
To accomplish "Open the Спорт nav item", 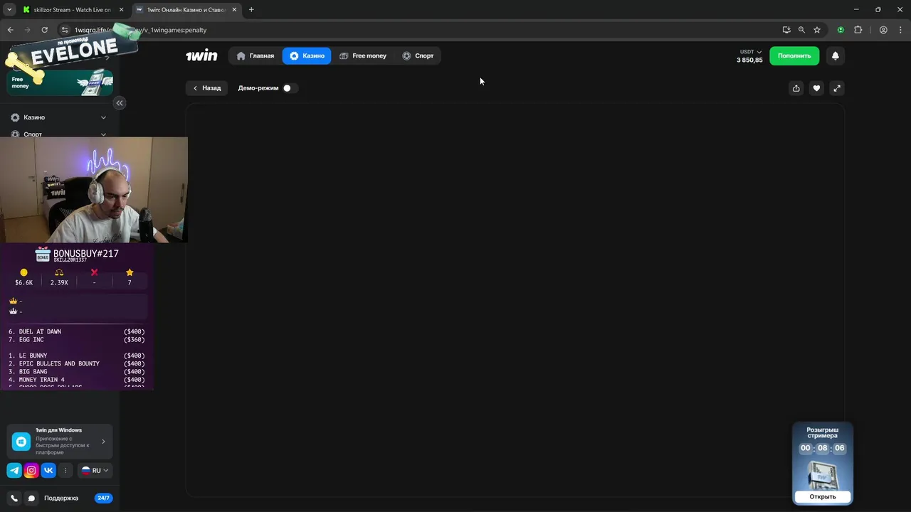I will pyautogui.click(x=418, y=55).
